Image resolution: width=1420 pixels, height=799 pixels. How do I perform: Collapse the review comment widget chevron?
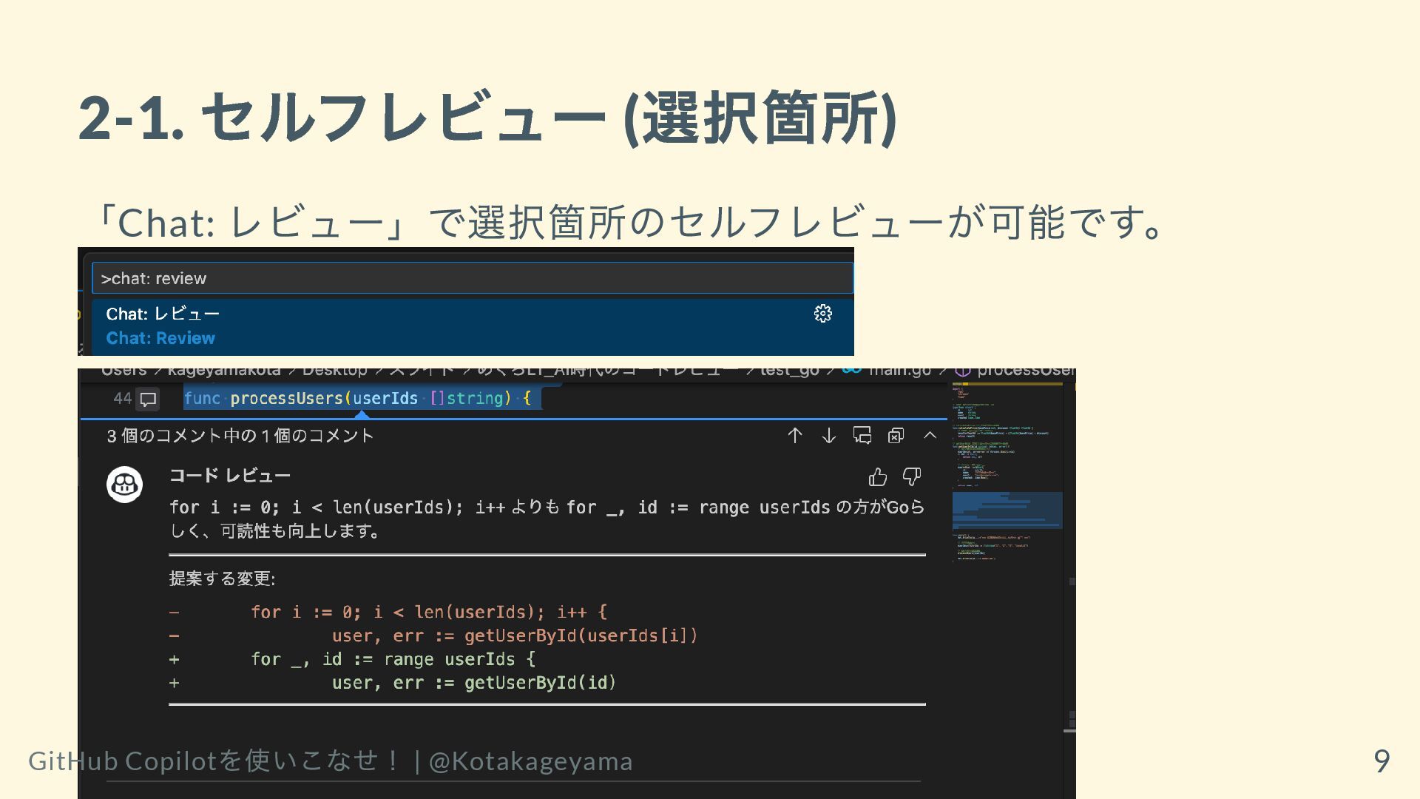pyautogui.click(x=930, y=436)
